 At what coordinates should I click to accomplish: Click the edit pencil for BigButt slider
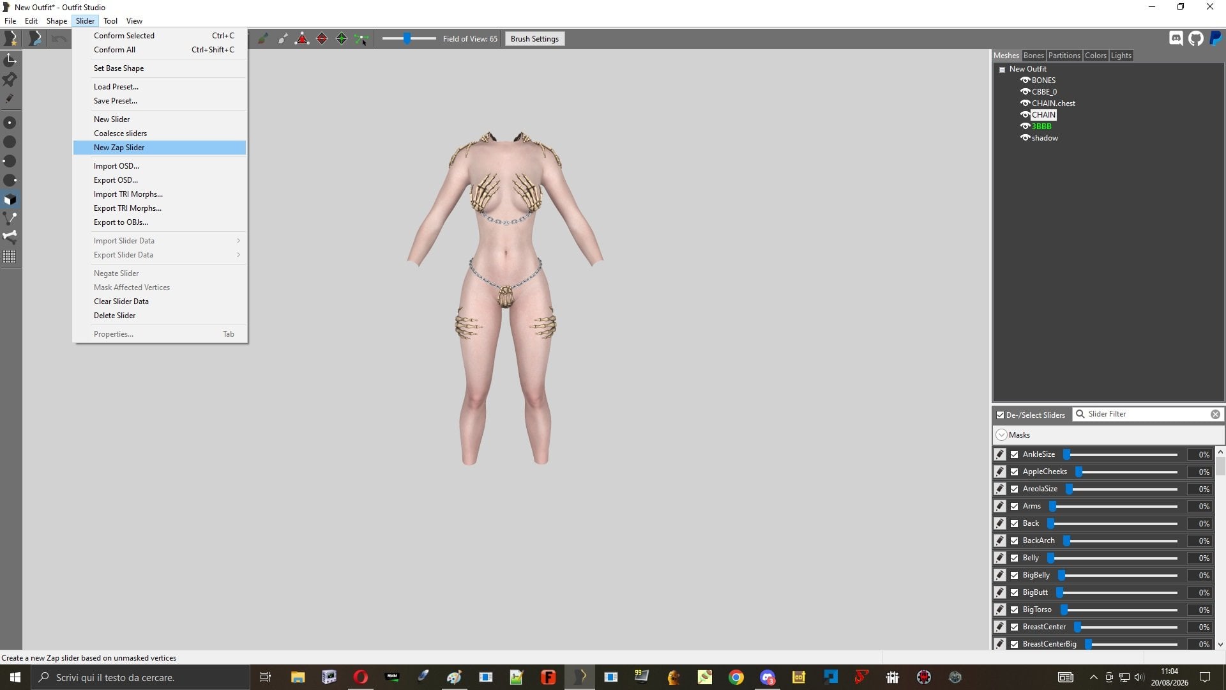click(1000, 592)
